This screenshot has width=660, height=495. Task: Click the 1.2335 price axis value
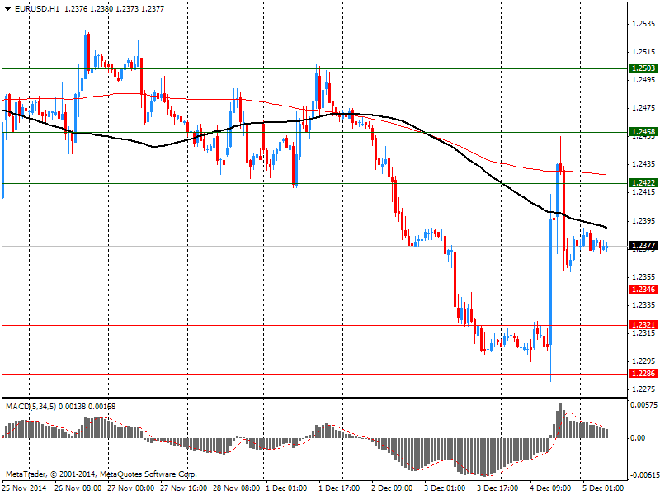643,304
